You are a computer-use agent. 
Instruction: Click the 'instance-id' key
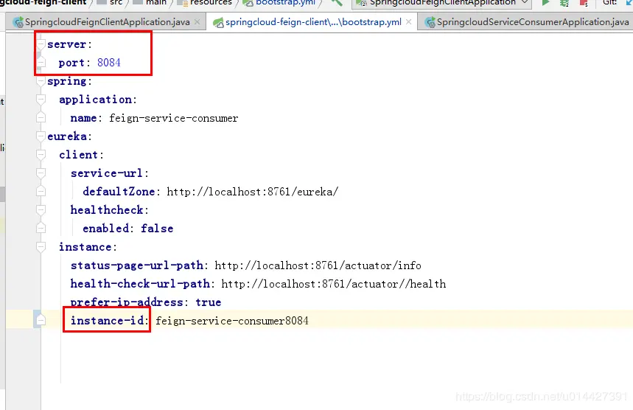pos(107,320)
